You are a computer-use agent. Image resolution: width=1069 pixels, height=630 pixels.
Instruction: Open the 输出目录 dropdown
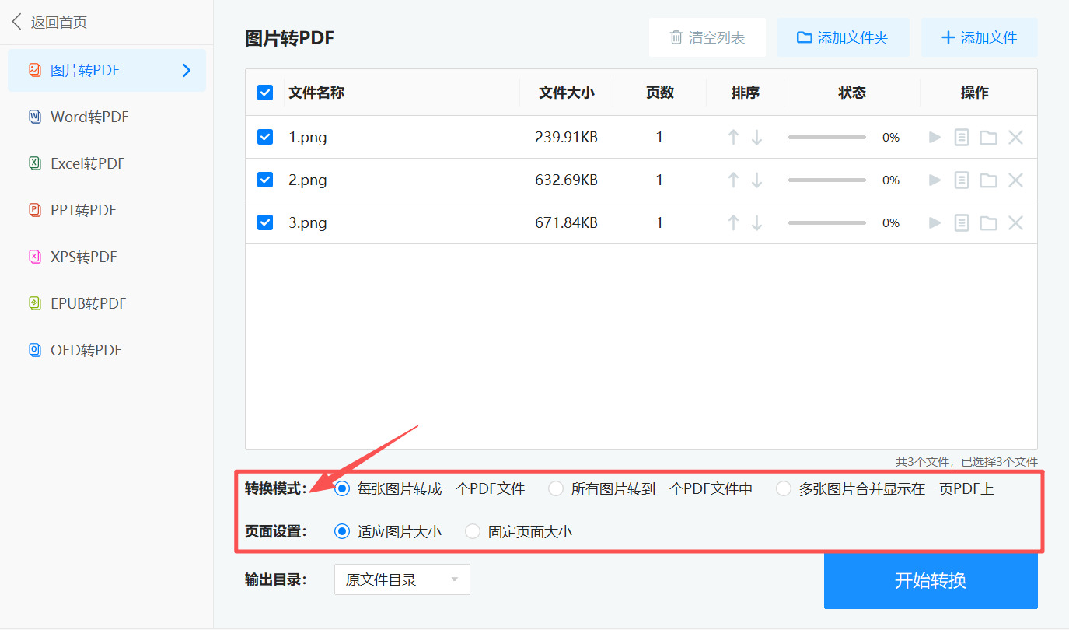coord(402,579)
